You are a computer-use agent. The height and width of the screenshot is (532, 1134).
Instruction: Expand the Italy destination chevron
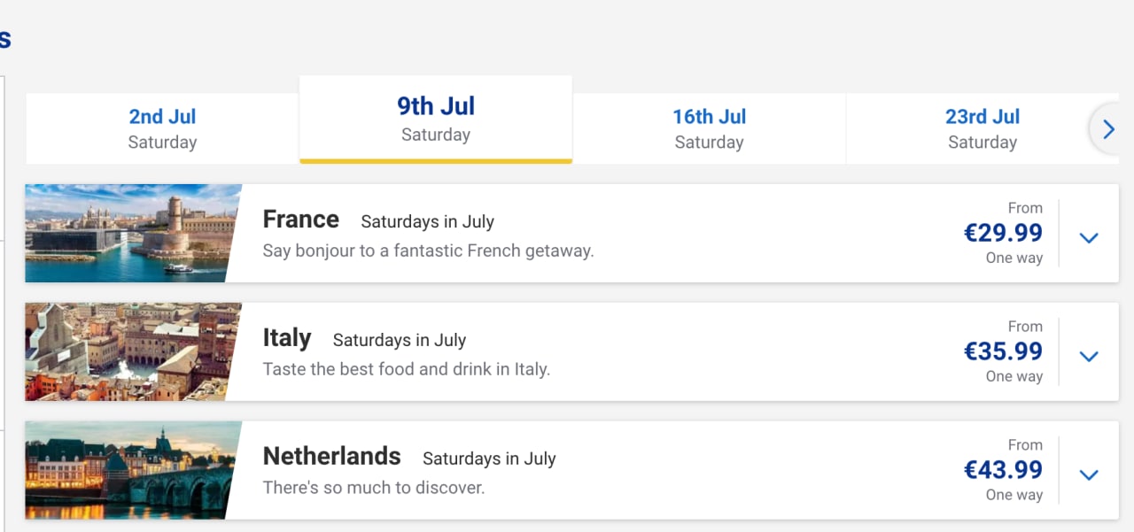point(1089,356)
